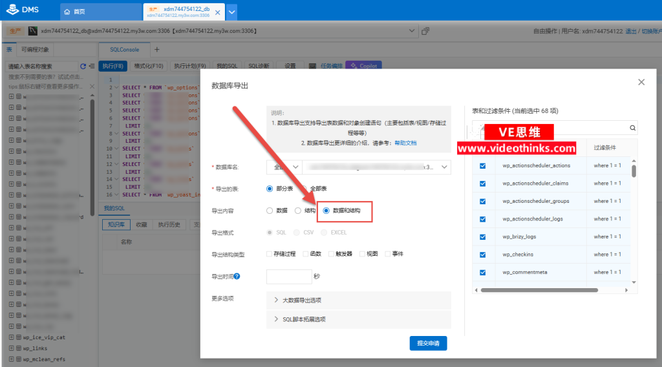Click the export time help icon
Screen dimensions: 662x367
237,277
